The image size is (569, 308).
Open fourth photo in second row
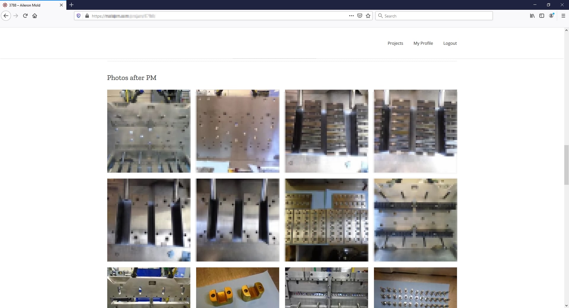(x=415, y=220)
